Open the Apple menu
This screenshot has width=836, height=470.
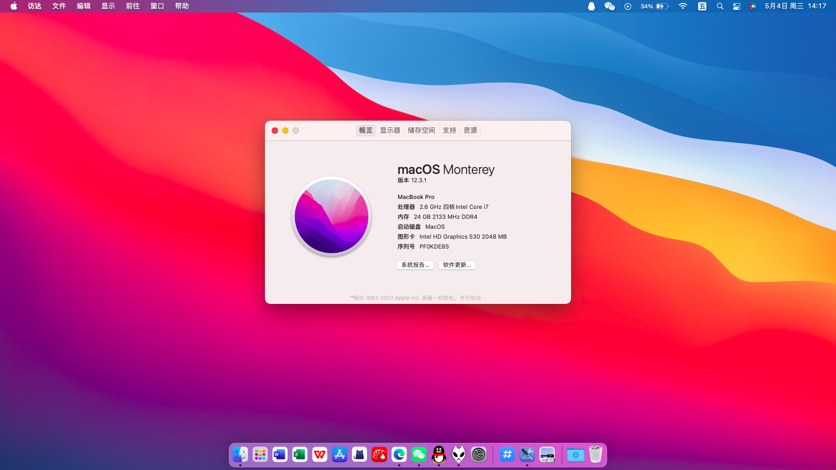(x=14, y=6)
